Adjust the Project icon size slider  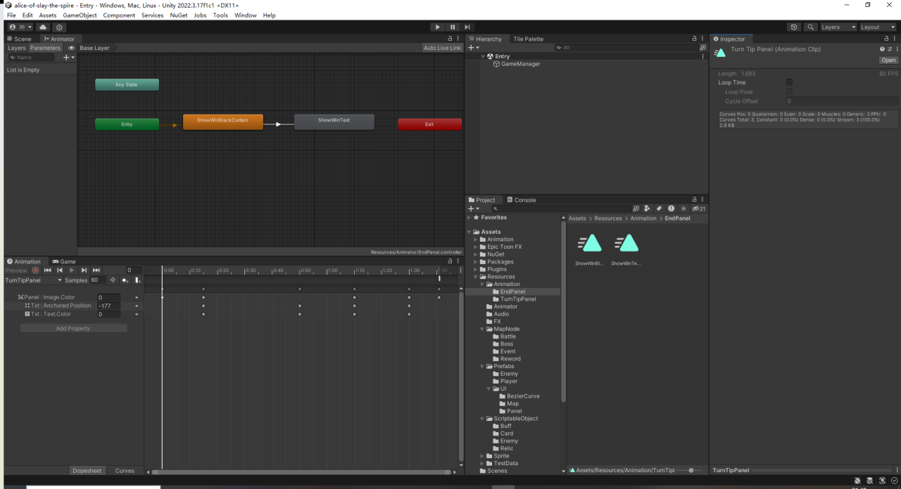[x=691, y=470]
